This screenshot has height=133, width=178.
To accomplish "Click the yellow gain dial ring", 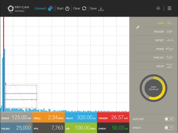I will coord(163,88).
